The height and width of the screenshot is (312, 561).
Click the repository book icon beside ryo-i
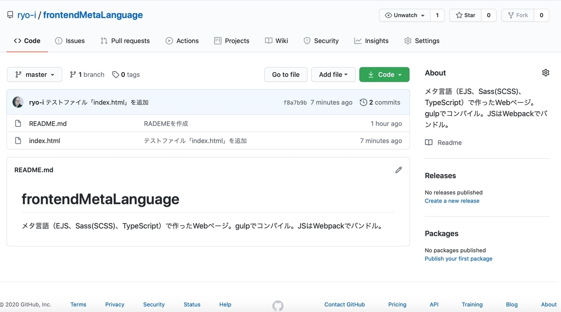(10, 15)
